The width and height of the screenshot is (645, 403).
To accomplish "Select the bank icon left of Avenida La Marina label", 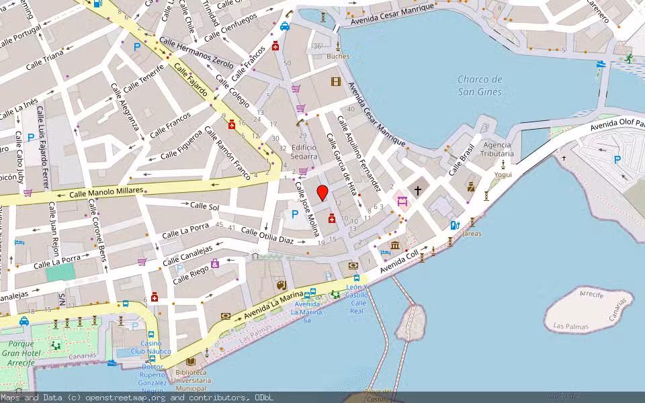I will tap(226, 316).
